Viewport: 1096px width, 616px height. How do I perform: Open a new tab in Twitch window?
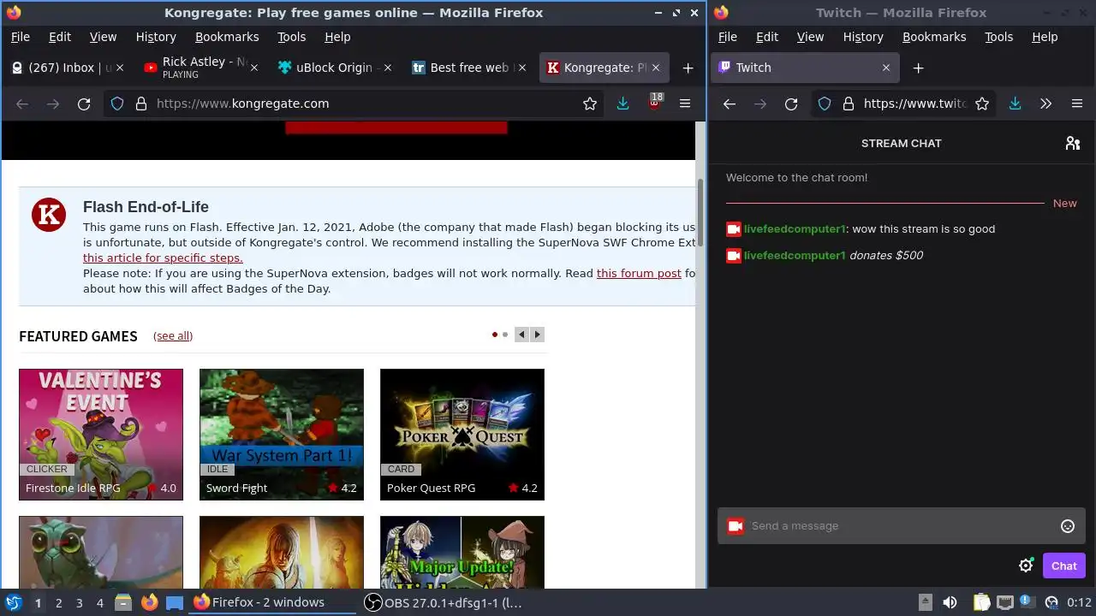click(x=918, y=68)
